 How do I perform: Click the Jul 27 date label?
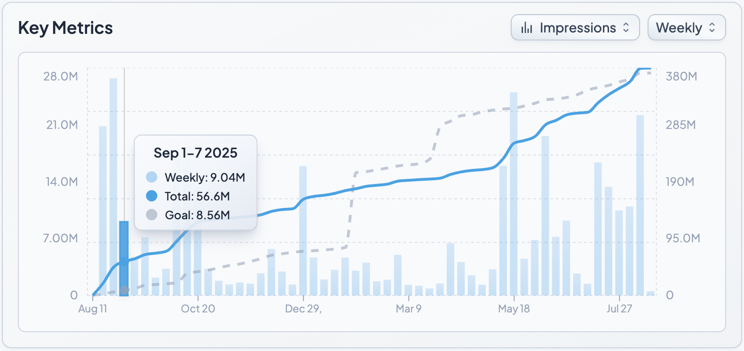[x=619, y=309]
